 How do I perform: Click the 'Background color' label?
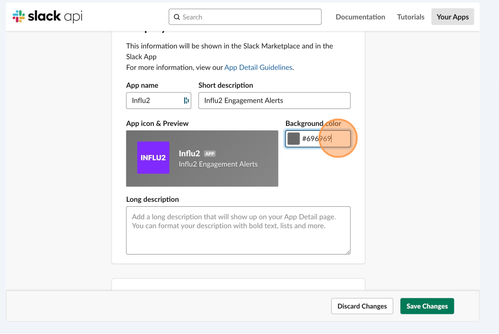[x=313, y=124]
